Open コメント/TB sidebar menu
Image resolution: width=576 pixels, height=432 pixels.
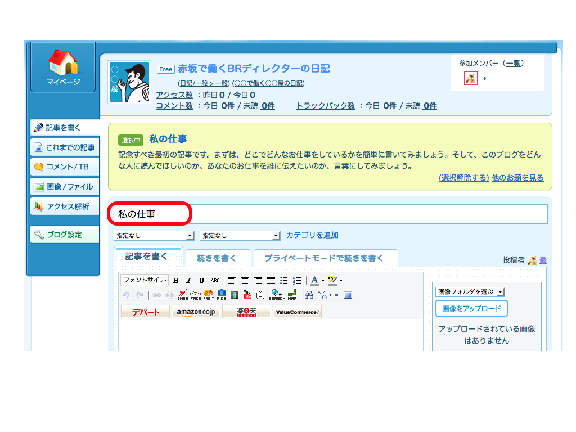tap(65, 166)
